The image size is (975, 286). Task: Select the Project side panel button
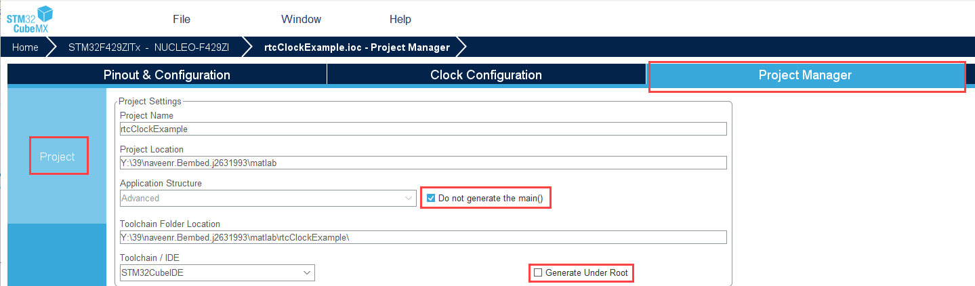pyautogui.click(x=58, y=157)
